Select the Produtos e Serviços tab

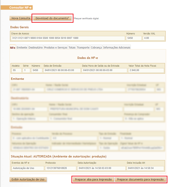pyautogui.click(x=56, y=48)
